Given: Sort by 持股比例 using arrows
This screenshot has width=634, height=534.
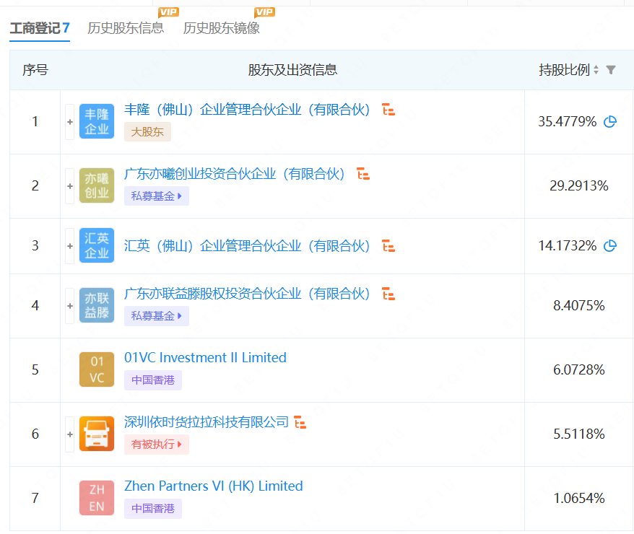Looking at the screenshot, I should [x=596, y=70].
